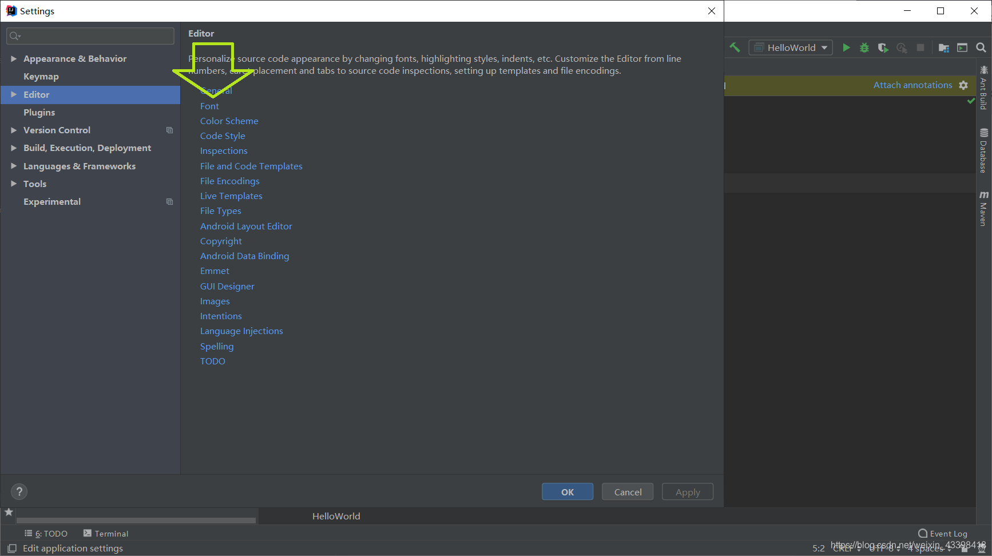The height and width of the screenshot is (556, 992).
Task: Open the Copyright link
Action: [221, 241]
